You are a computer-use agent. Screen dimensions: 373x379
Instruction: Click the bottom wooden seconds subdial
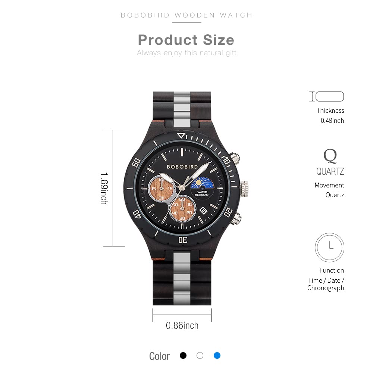tap(182, 208)
